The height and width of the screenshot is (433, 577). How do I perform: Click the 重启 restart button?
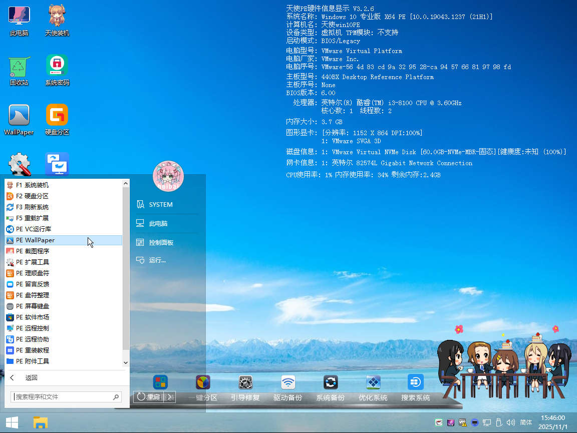pyautogui.click(x=148, y=397)
